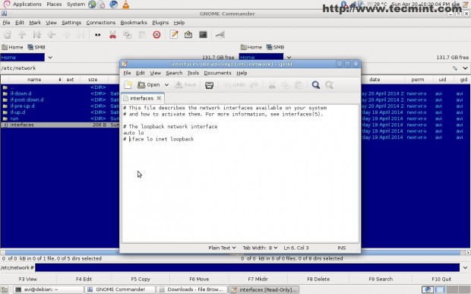
Task: Click the terminal icon in Commander toolbar
Action: point(203,34)
